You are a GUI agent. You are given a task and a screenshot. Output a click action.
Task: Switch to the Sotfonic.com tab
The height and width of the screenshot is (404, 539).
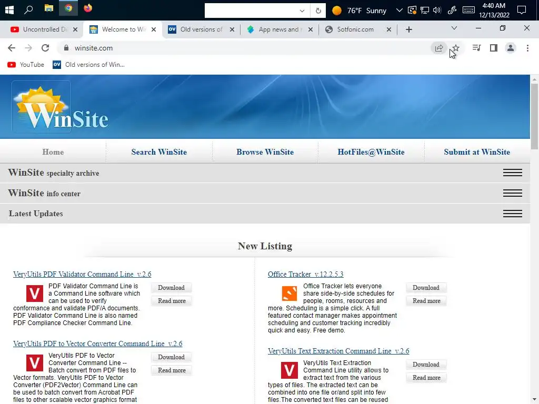[x=358, y=29]
